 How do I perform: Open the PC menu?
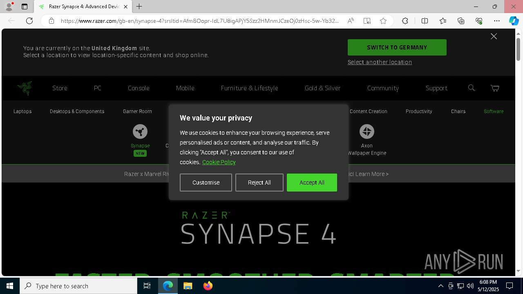pos(97,88)
